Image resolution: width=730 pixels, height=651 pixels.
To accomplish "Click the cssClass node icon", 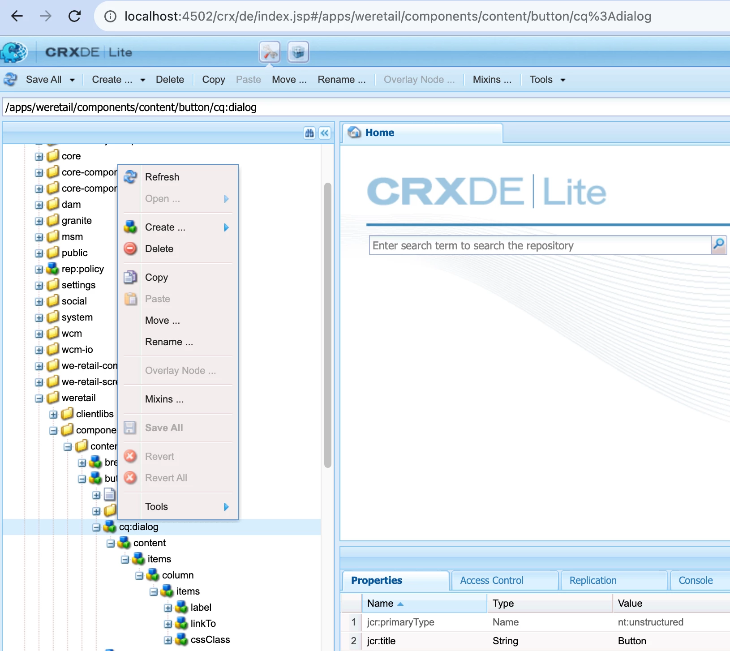I will click(x=182, y=639).
